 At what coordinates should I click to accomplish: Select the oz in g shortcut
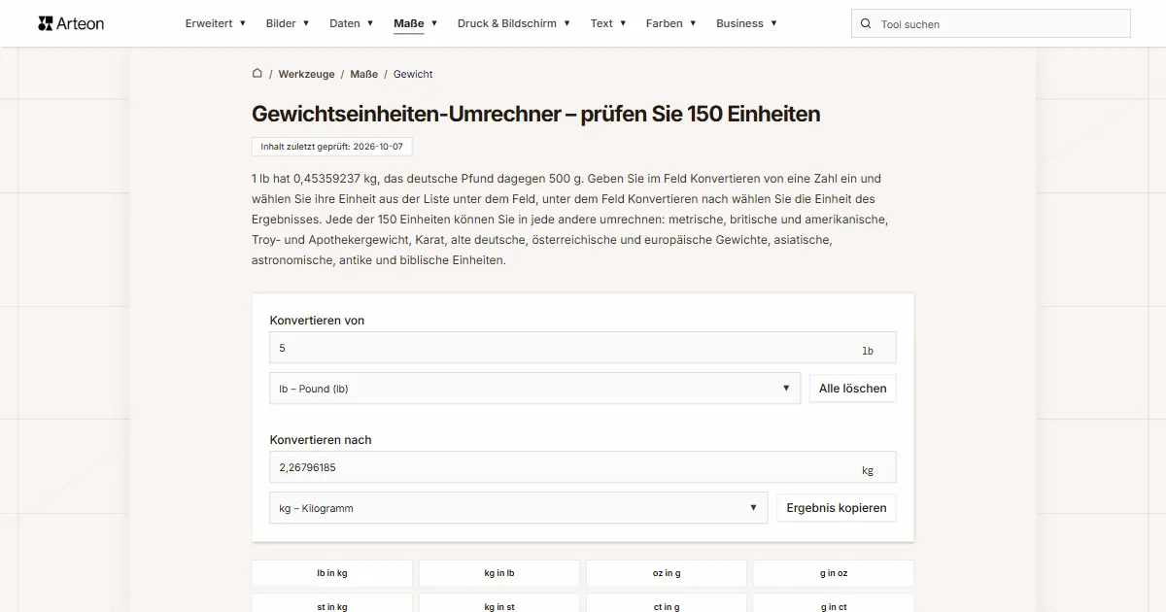coord(667,573)
